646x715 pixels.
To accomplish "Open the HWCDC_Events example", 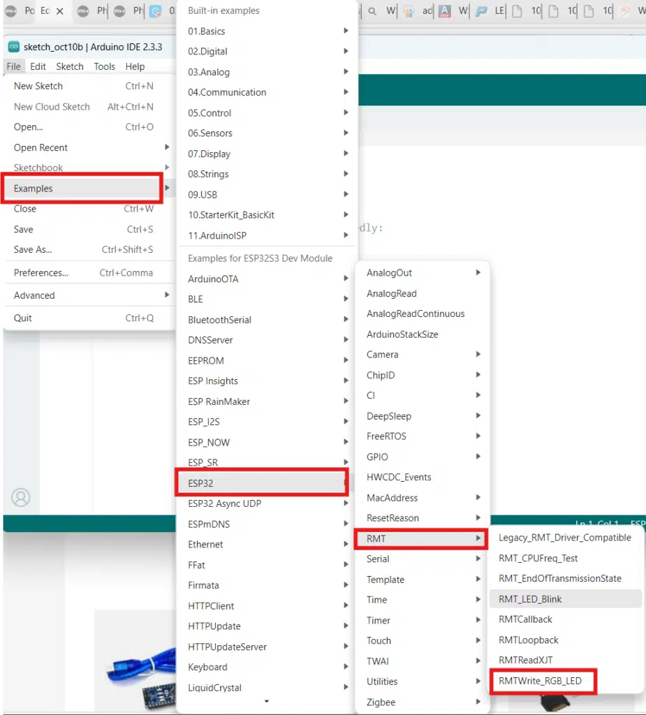I will [423, 477].
